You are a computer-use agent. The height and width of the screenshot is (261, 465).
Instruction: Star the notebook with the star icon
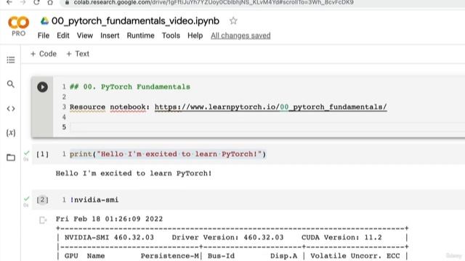click(x=233, y=21)
